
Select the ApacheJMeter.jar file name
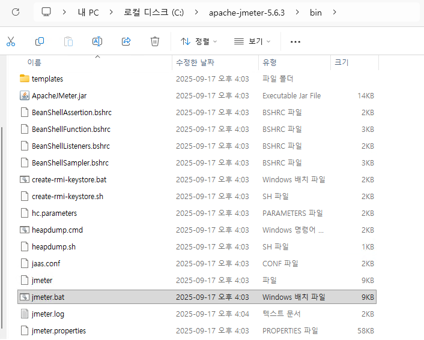point(59,95)
